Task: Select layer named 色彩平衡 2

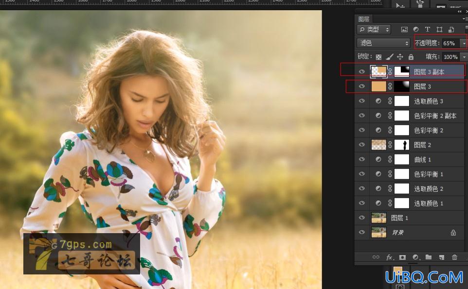Action: (429, 130)
